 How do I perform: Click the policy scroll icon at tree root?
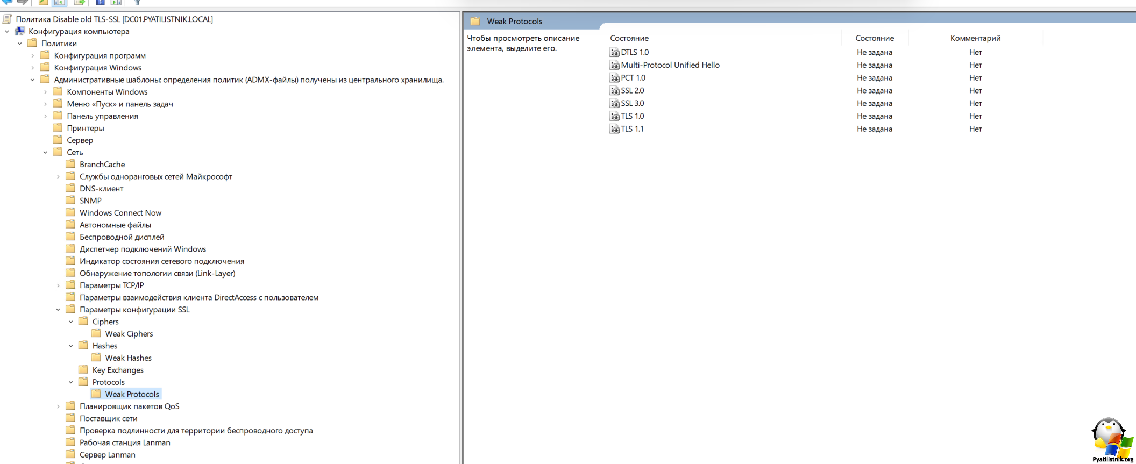(7, 19)
